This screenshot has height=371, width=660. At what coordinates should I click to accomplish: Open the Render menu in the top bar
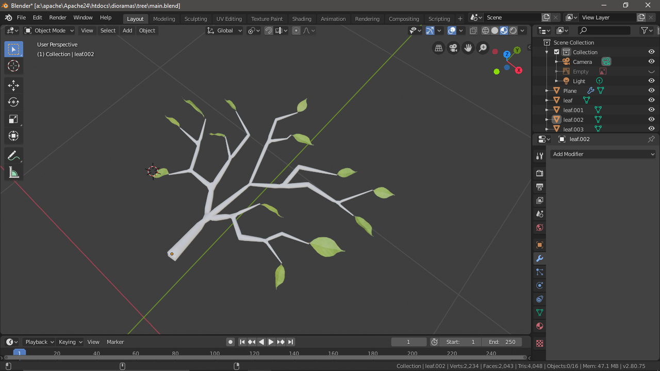tap(58, 17)
